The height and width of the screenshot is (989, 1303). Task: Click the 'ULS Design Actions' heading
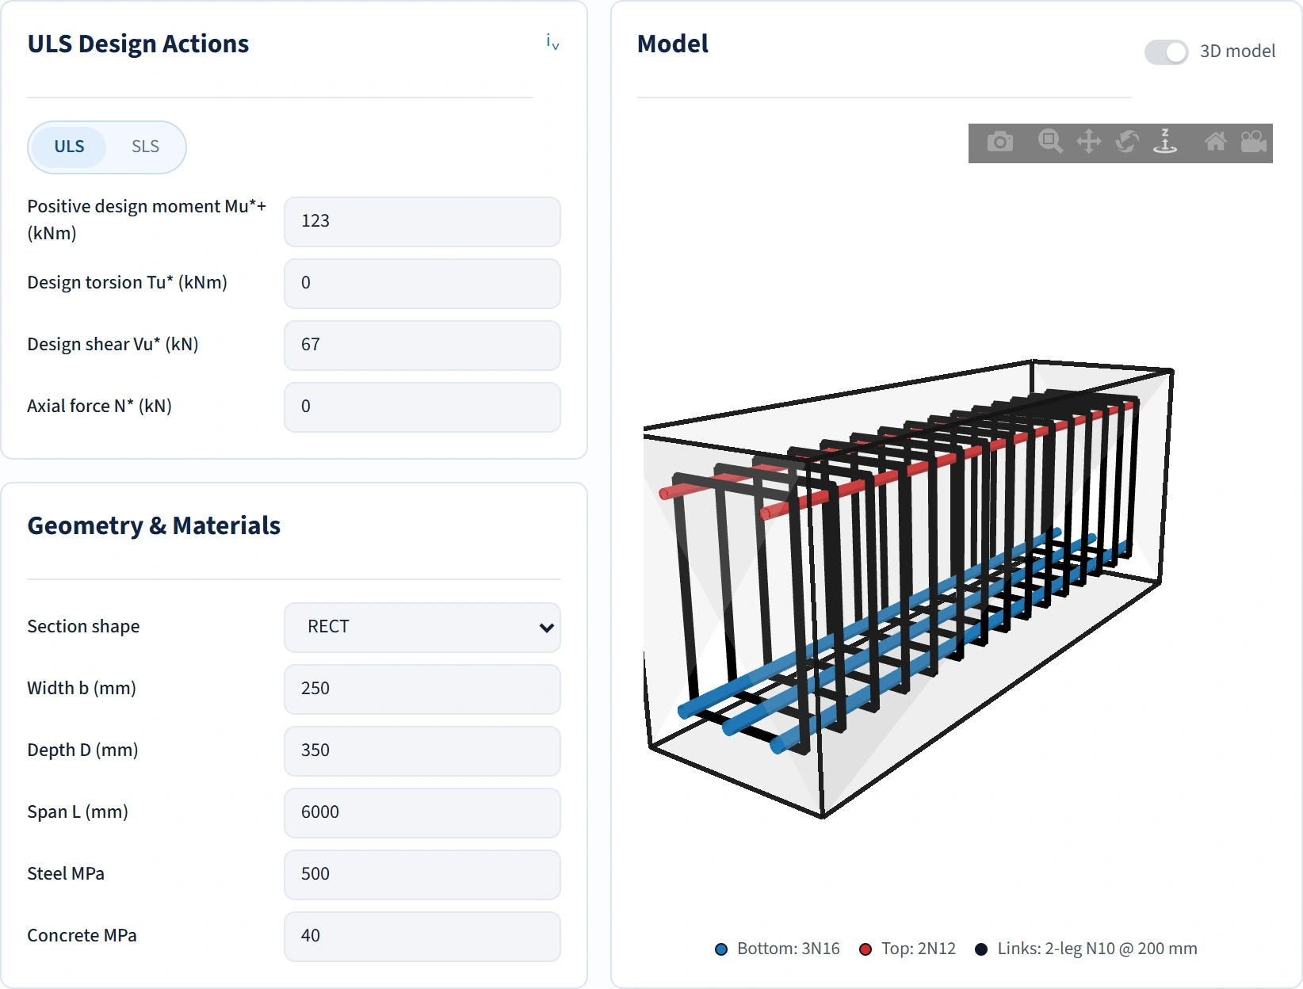[x=138, y=44]
